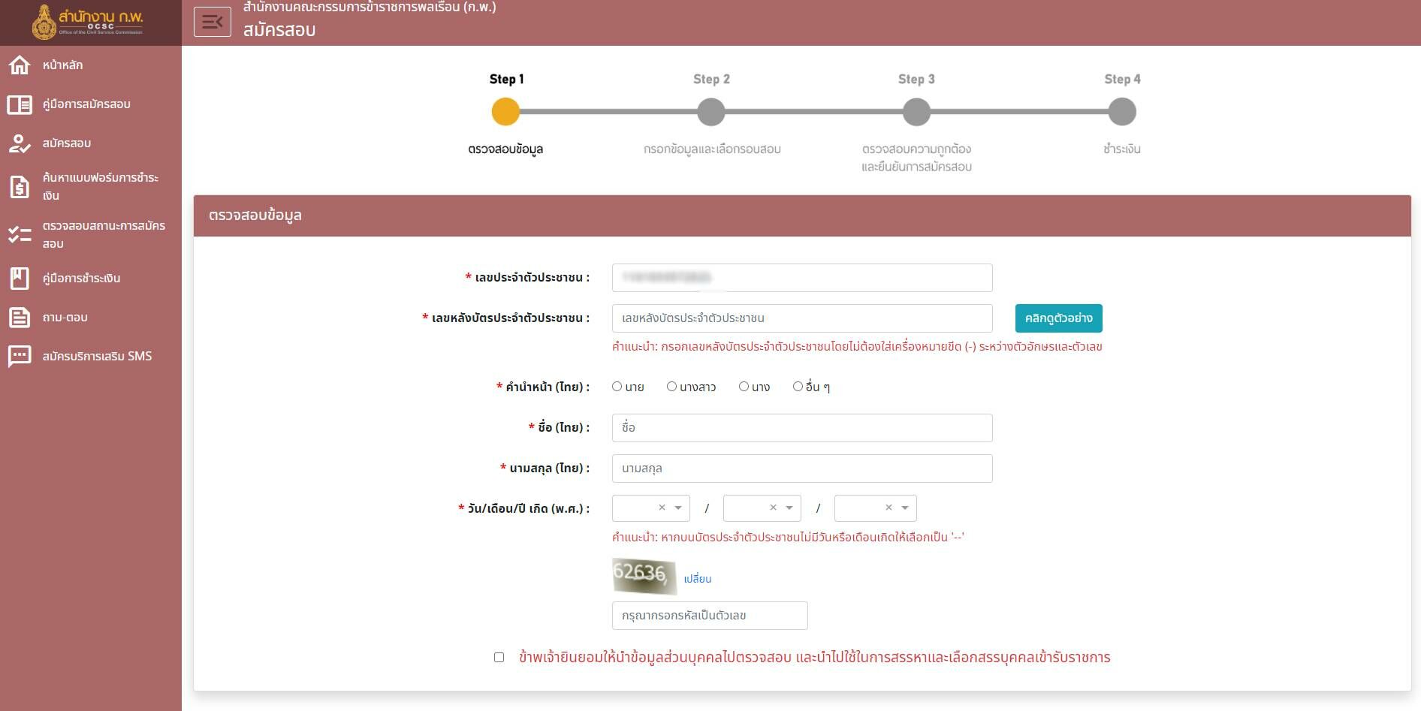Click the ถาม-ตอบ document icon
1421x711 pixels.
click(20, 318)
